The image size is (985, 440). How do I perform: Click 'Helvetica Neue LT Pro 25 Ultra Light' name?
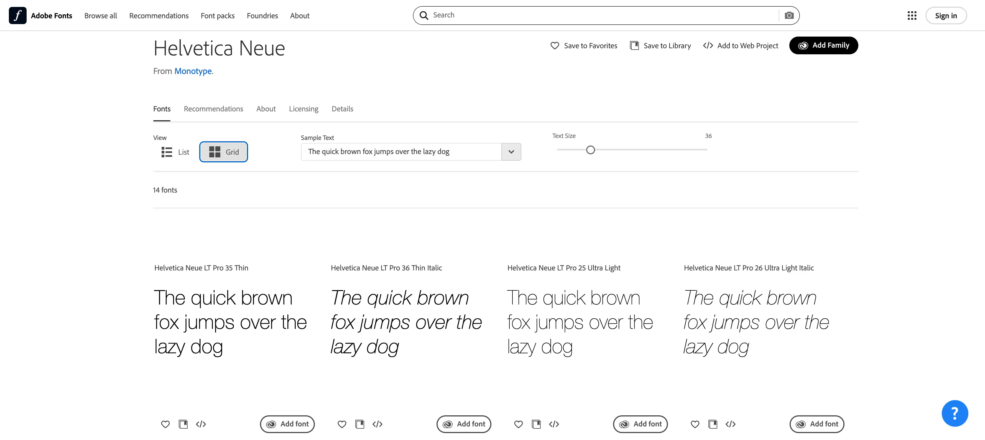pos(564,268)
